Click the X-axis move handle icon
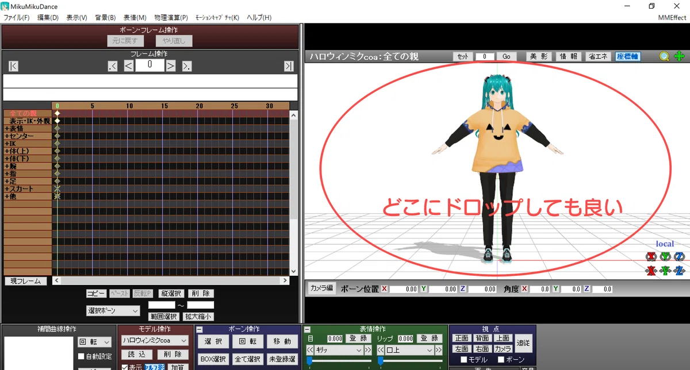Image resolution: width=690 pixels, height=370 pixels. click(x=651, y=270)
